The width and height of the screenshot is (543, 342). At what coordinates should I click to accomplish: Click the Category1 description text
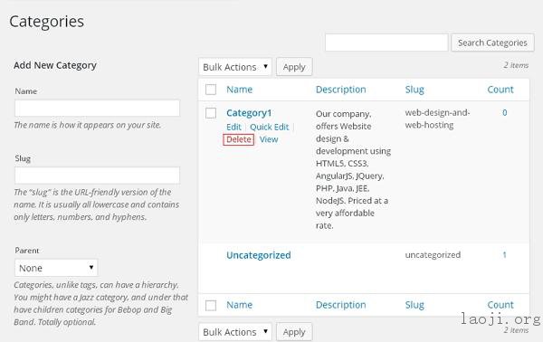[353, 169]
